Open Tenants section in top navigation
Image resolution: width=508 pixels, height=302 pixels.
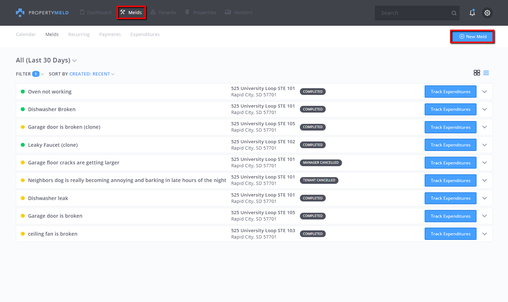(163, 12)
